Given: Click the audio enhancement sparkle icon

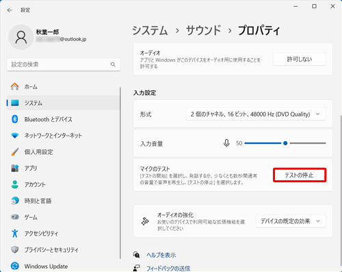Looking at the screenshot, I should tap(145, 221).
